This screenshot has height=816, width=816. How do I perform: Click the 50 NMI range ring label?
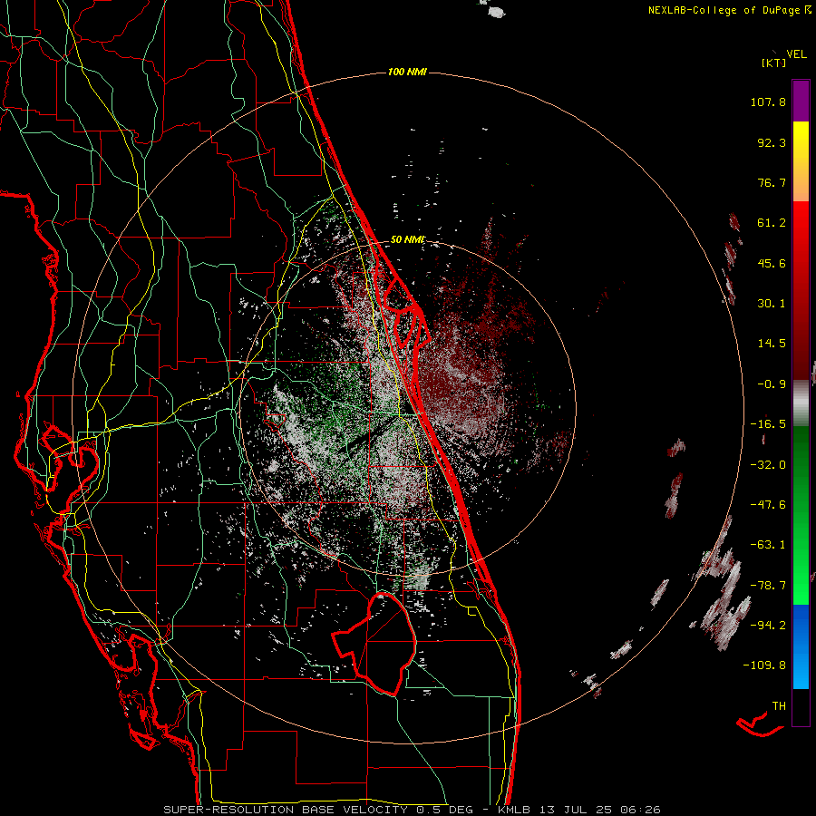(408, 240)
